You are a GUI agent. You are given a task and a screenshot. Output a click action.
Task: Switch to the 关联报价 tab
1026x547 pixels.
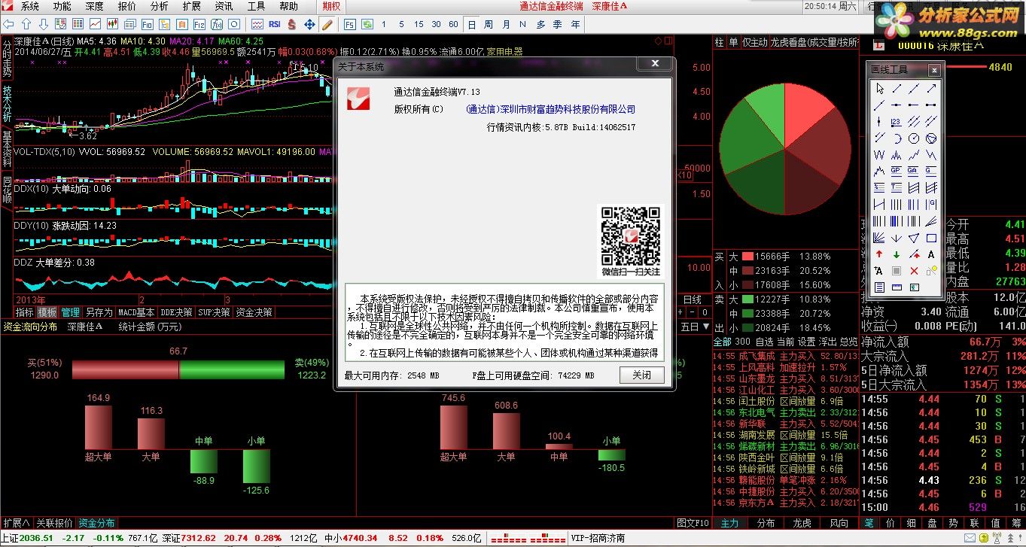click(54, 522)
